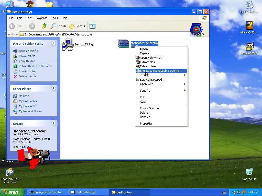The height and width of the screenshot is (196, 262).
Task: Click Copy this file link
Action: point(27,61)
